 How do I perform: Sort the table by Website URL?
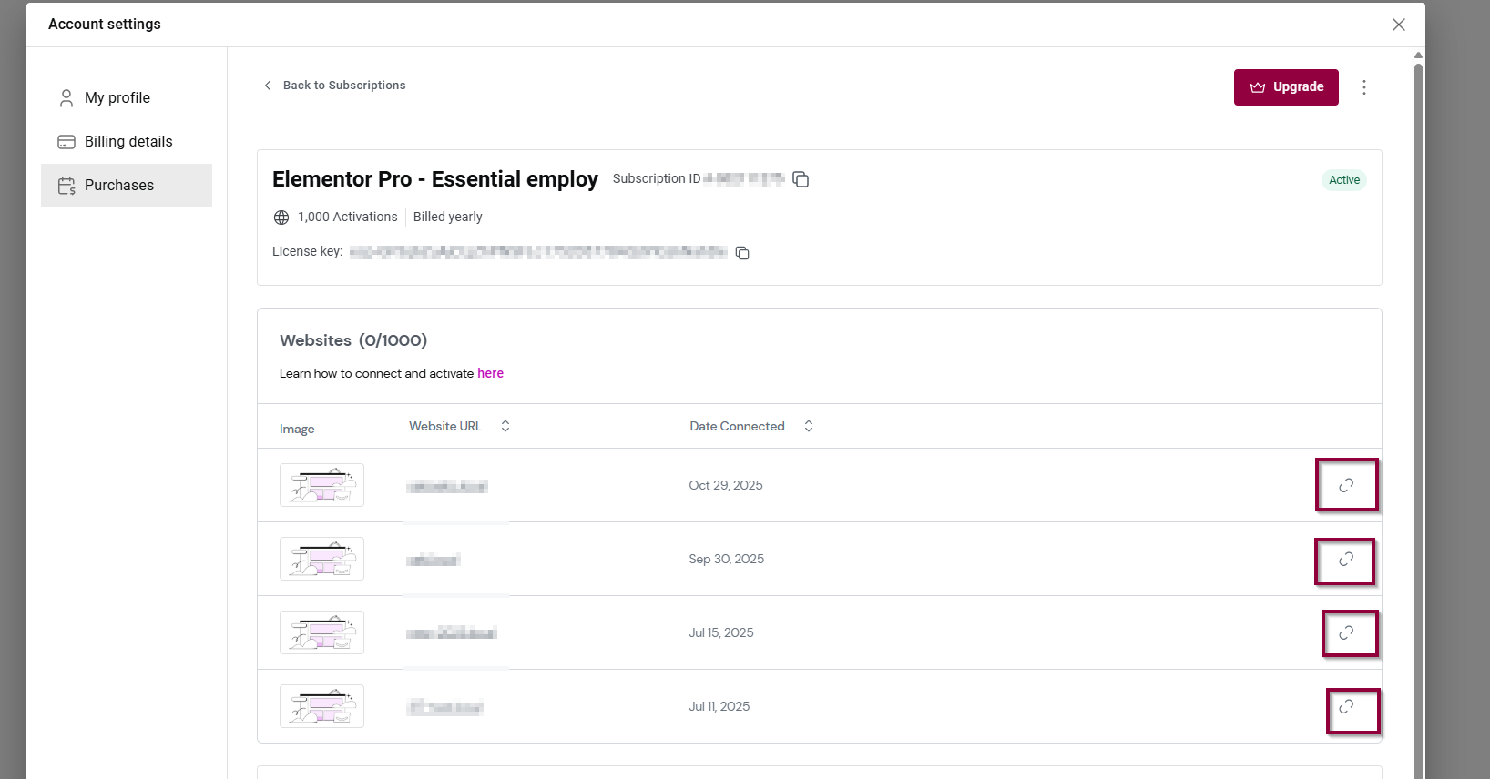coord(505,425)
